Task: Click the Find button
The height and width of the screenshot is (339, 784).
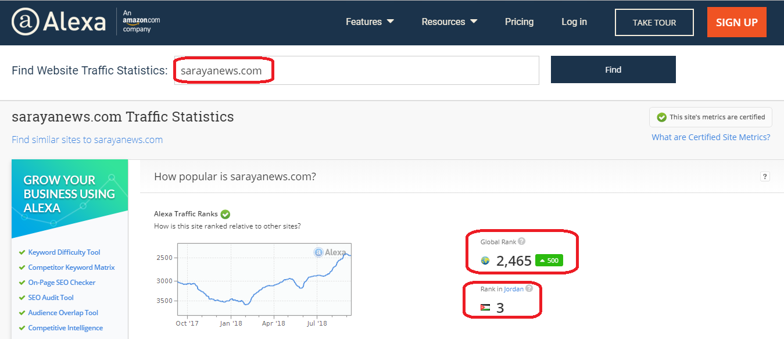Action: tap(613, 70)
